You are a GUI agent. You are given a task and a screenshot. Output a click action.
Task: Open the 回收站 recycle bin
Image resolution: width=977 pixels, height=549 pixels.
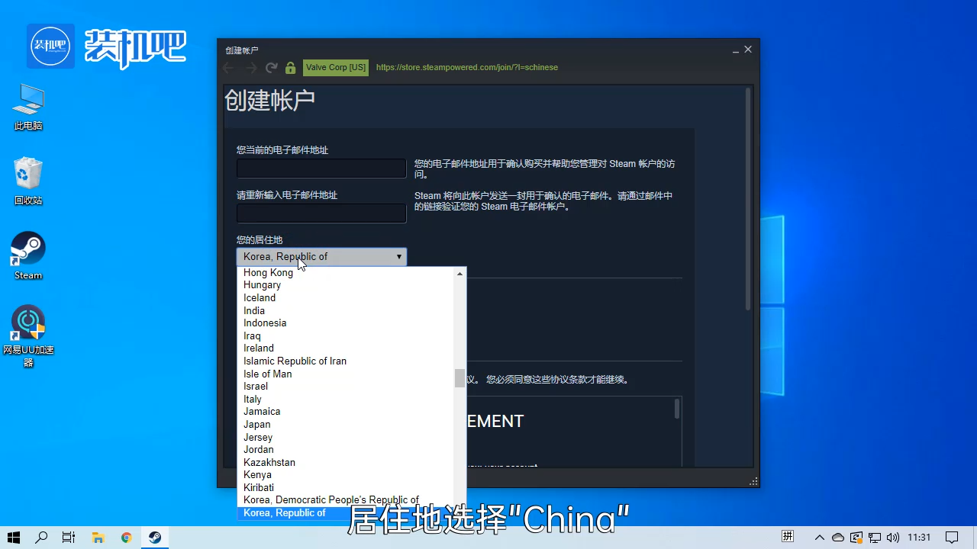pos(27,174)
